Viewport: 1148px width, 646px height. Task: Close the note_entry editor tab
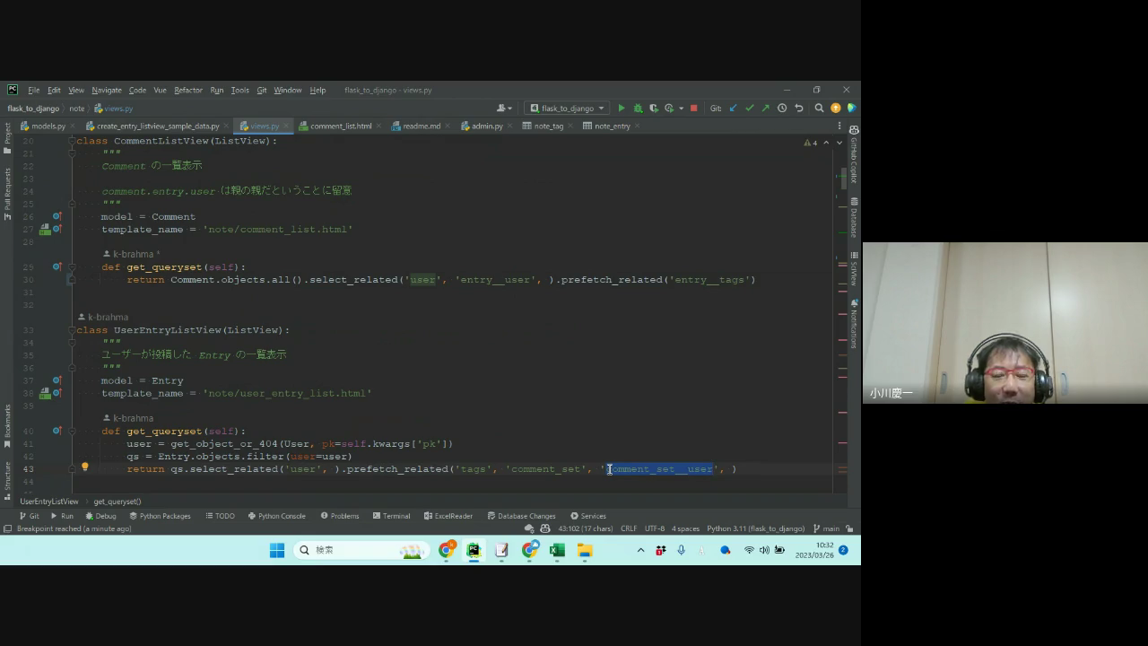pyautogui.click(x=638, y=127)
